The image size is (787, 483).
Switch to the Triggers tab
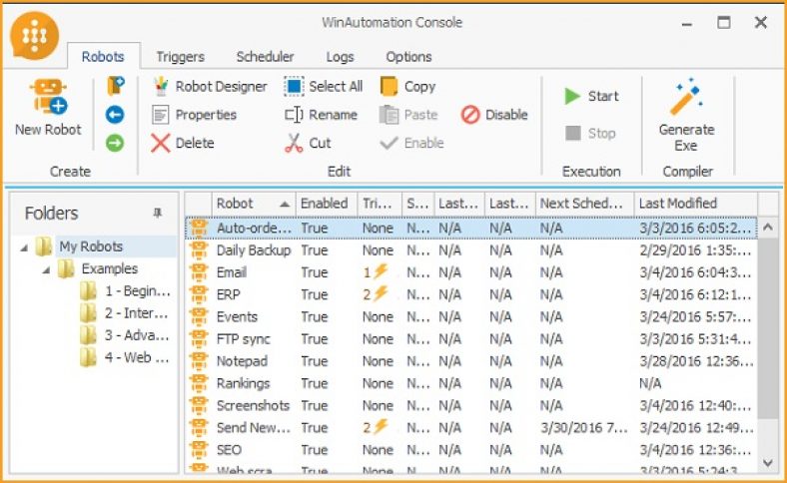tap(180, 57)
